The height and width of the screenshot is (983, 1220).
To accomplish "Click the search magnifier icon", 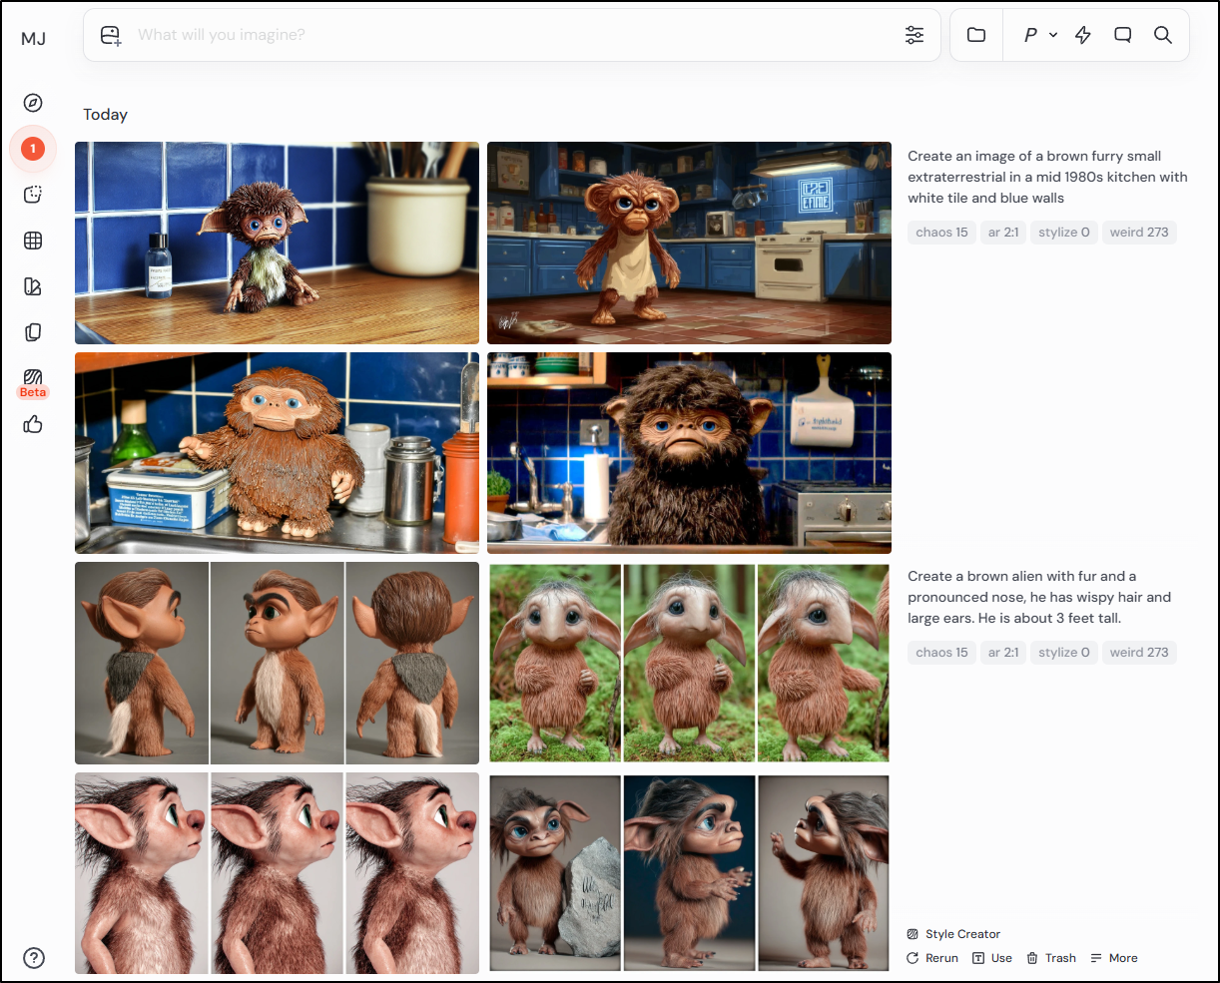I will (1163, 35).
